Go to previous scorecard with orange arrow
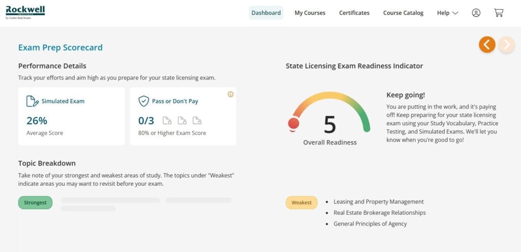 tap(487, 45)
